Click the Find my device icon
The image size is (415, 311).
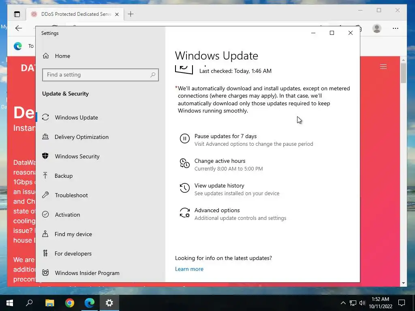[45, 234]
